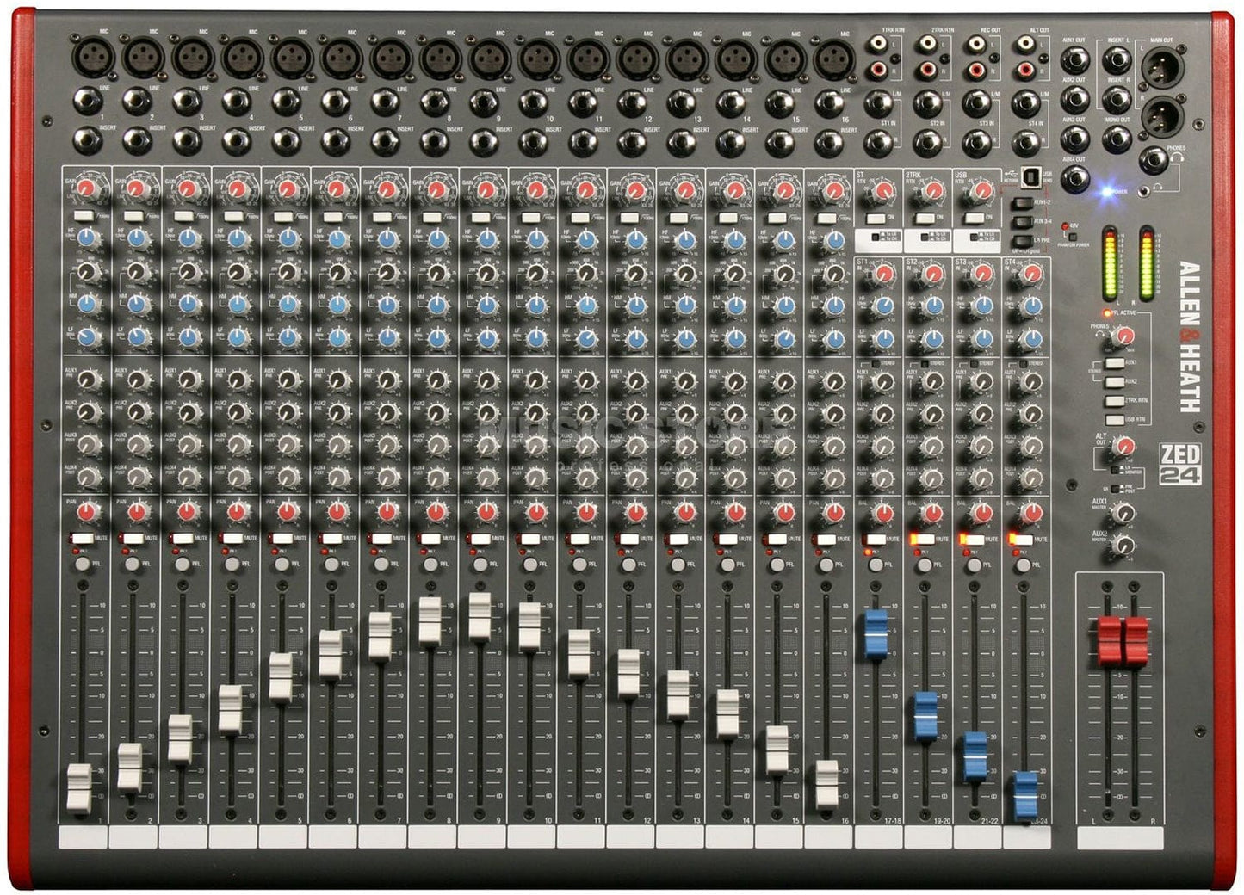Select the PHONES headphone output jack
Screen dimensions: 1244x895
pos(1154,161)
